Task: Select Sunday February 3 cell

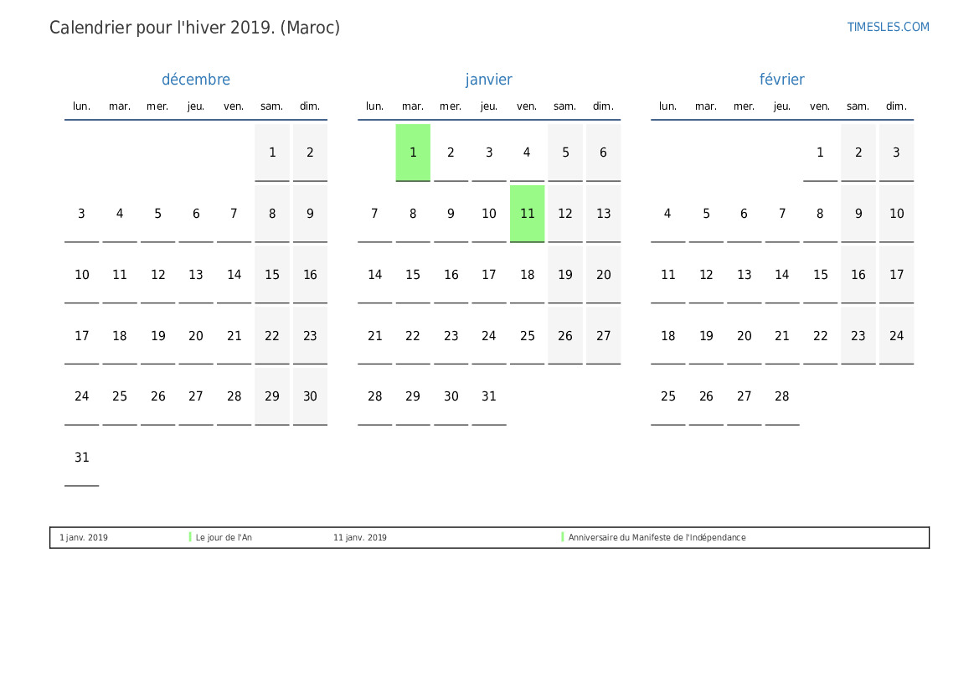Action: 896,153
